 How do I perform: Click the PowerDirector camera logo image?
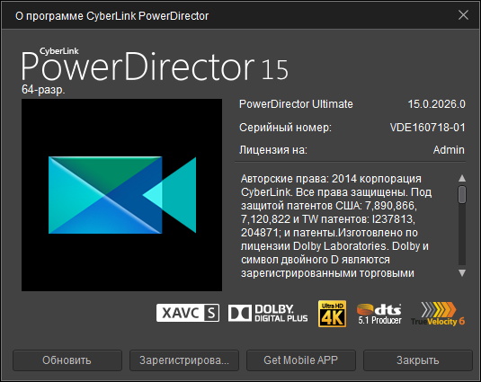(121, 195)
